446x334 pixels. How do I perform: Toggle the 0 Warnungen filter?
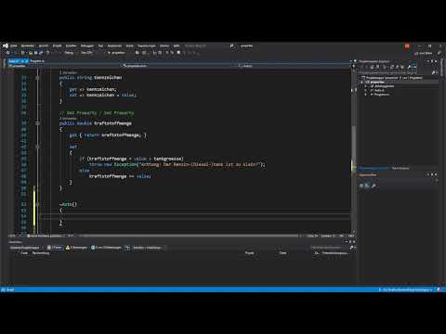point(76,248)
